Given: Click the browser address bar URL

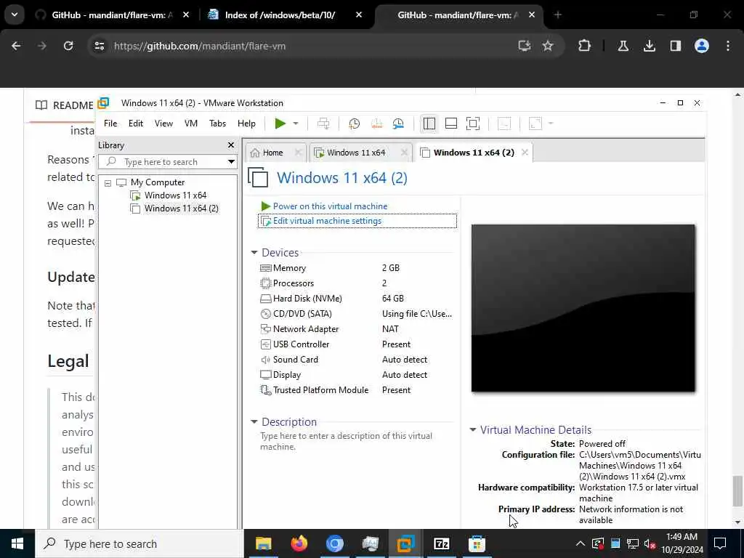Looking at the screenshot, I should click(x=200, y=46).
